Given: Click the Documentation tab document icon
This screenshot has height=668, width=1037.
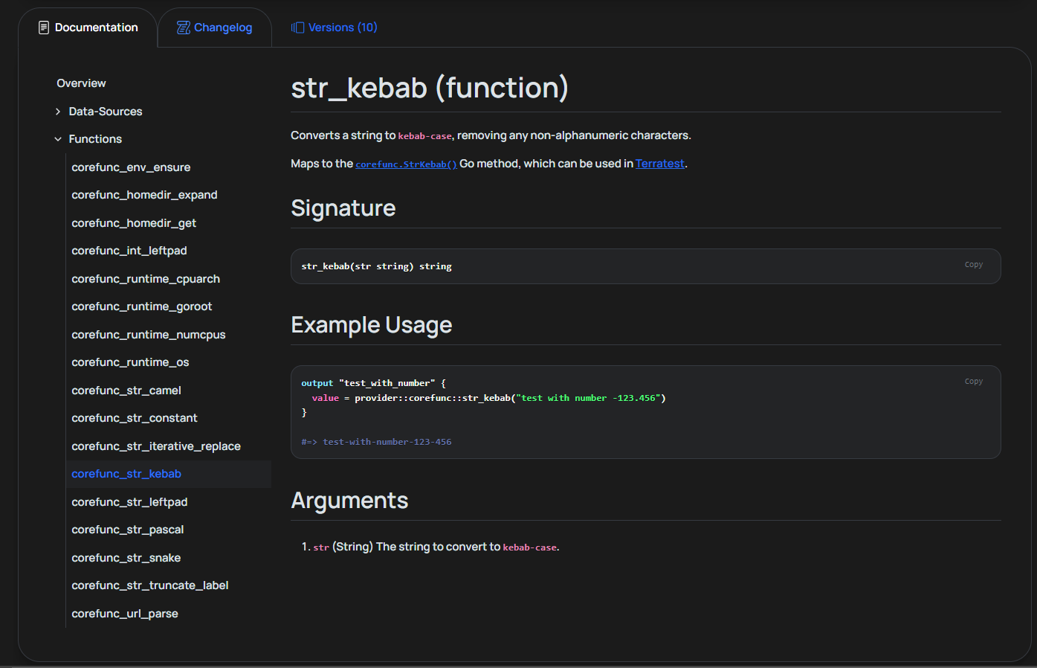Looking at the screenshot, I should click(x=44, y=28).
